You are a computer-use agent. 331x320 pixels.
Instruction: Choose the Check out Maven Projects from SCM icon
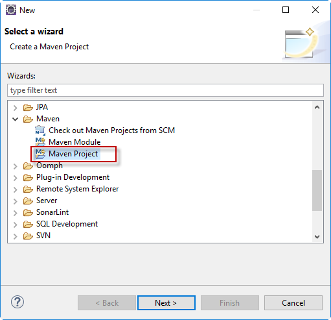point(40,130)
